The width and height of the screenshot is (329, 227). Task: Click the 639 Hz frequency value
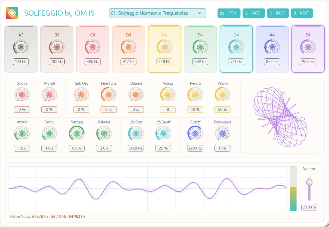[200, 62]
